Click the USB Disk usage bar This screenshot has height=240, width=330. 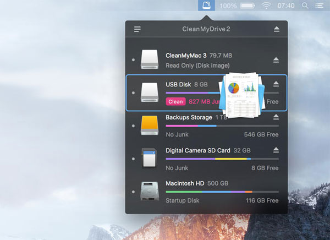pos(222,92)
